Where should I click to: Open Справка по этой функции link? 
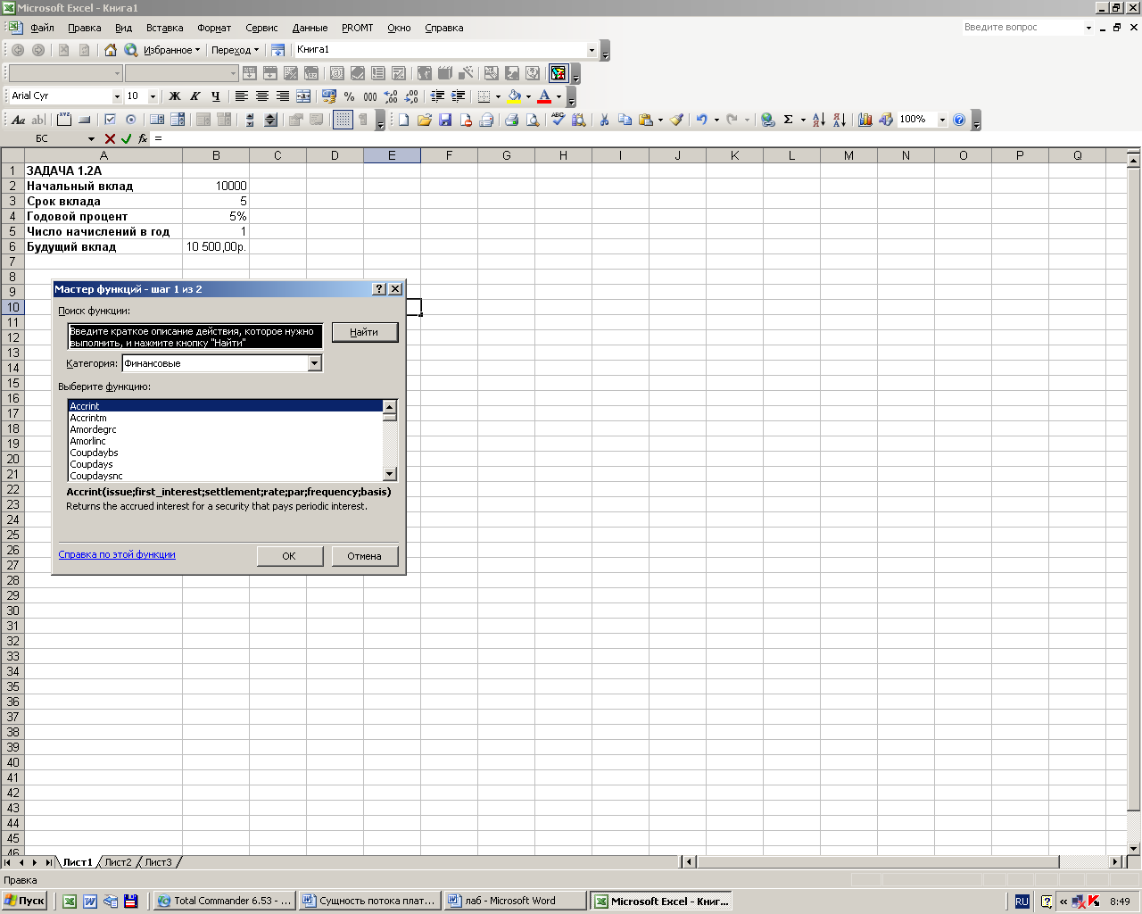click(117, 554)
